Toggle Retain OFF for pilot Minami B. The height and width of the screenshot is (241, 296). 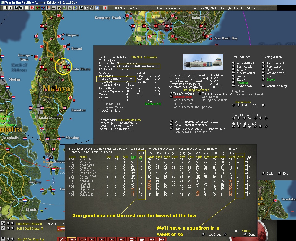(x=247, y=159)
